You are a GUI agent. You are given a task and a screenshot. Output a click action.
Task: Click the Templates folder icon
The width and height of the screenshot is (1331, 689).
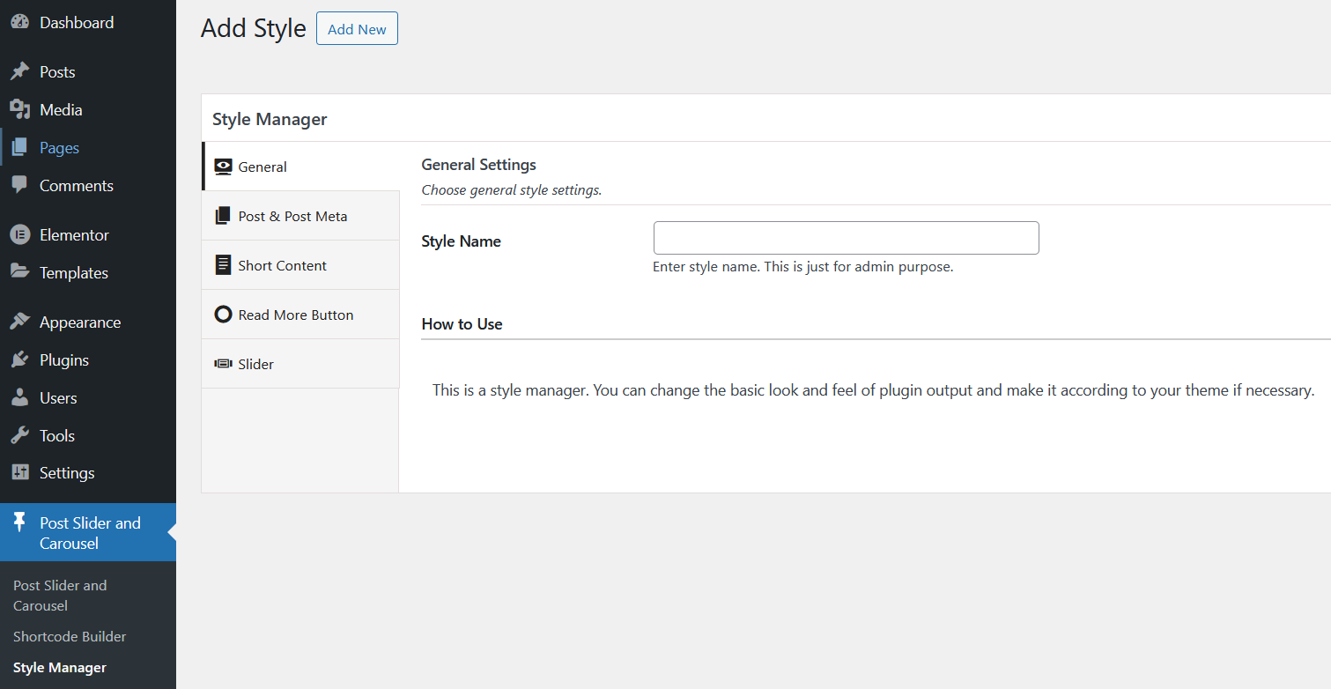(x=19, y=272)
